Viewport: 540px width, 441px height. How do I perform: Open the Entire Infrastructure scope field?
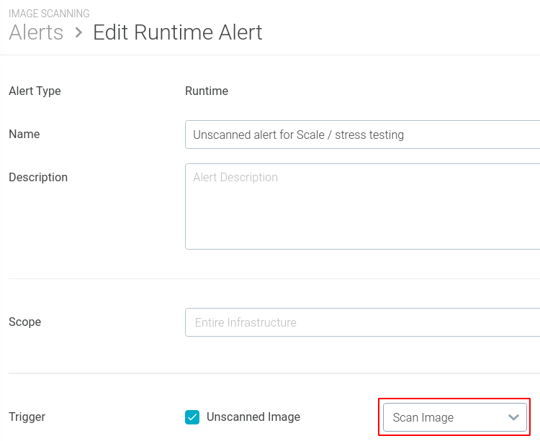(x=362, y=322)
